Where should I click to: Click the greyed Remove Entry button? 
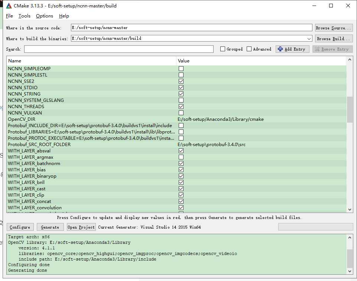(x=332, y=49)
